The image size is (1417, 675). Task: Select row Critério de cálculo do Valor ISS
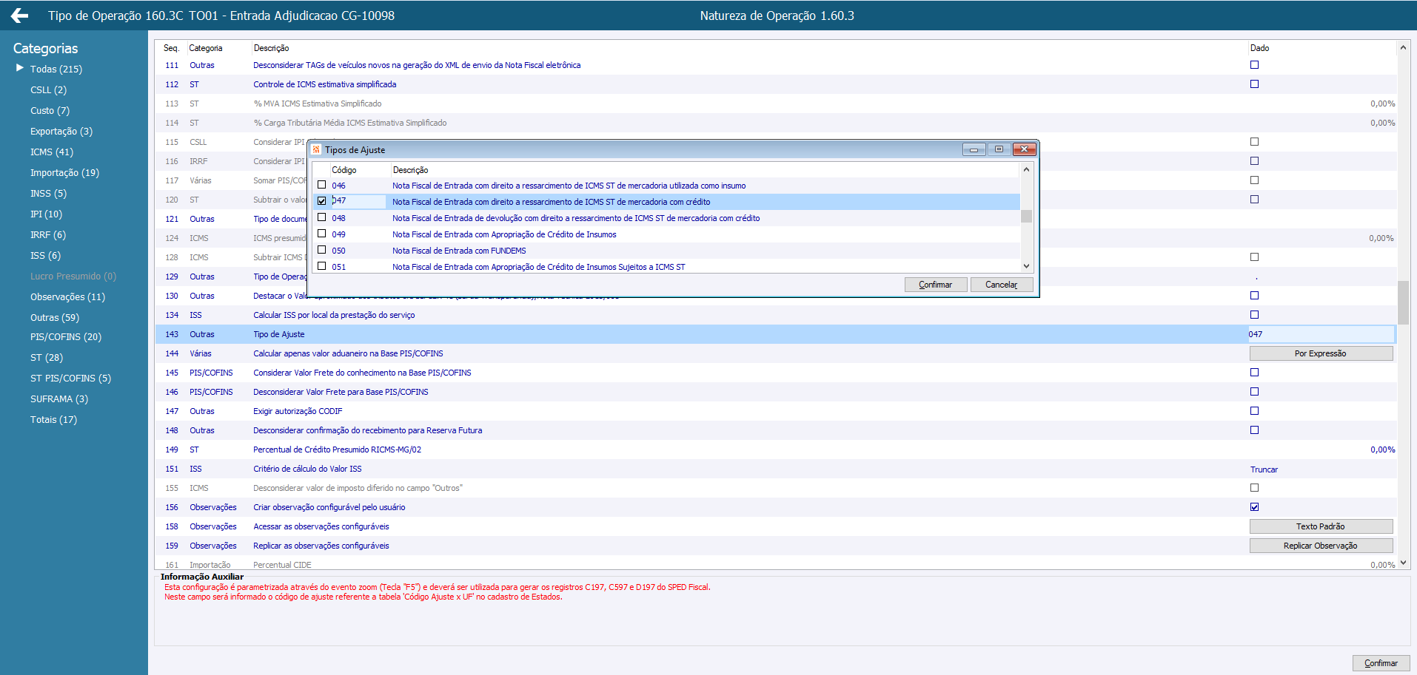[x=775, y=469]
